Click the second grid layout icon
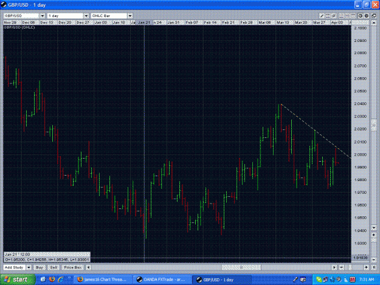Viewport: 380px width, 285px height. (x=347, y=16)
